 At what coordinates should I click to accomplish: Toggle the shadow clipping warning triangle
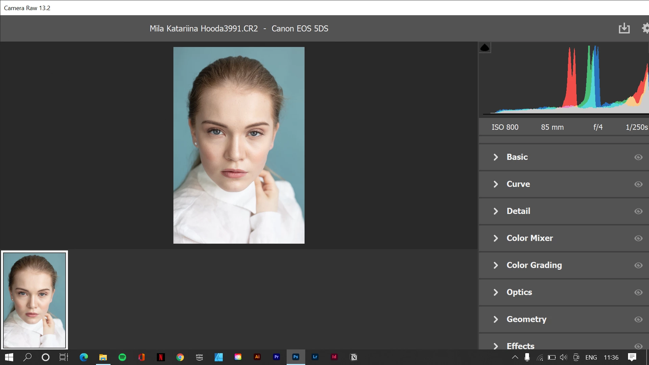485,48
